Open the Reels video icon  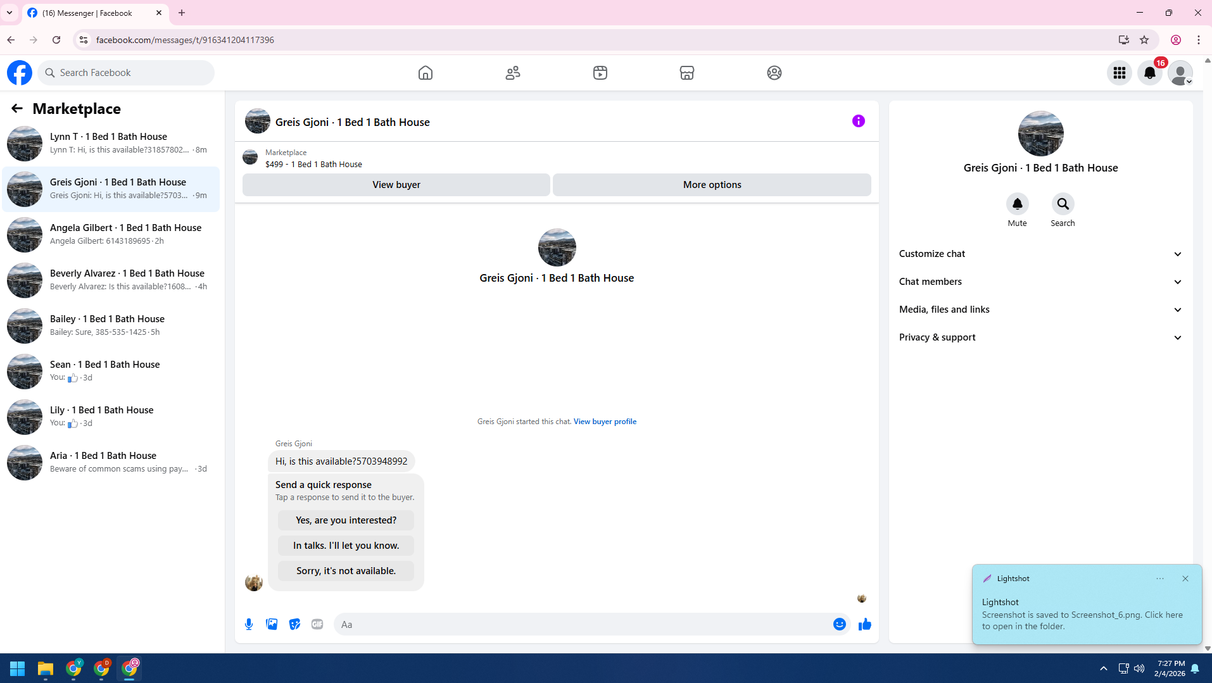point(600,73)
